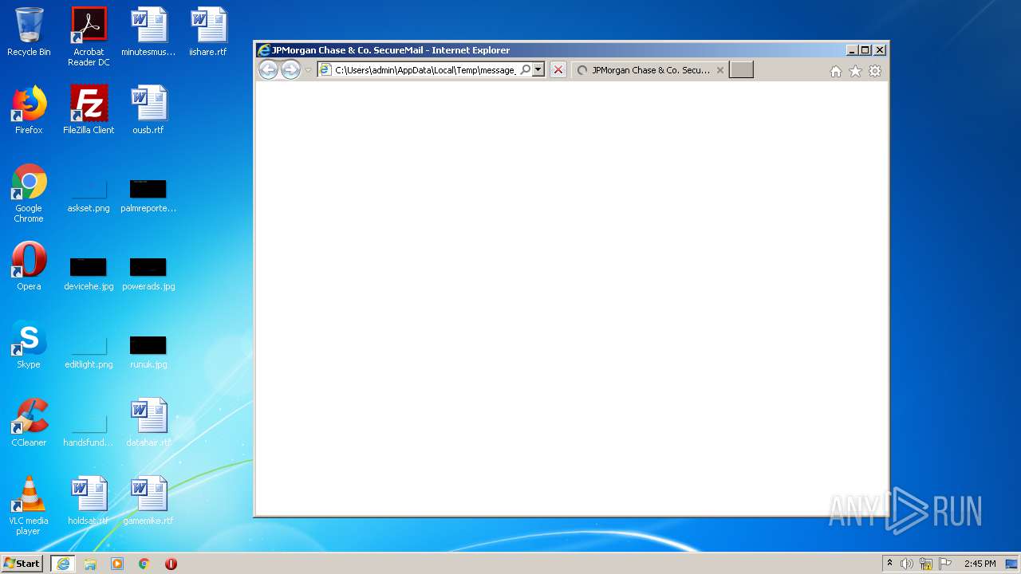Select the runuk.jpg file

(148, 352)
